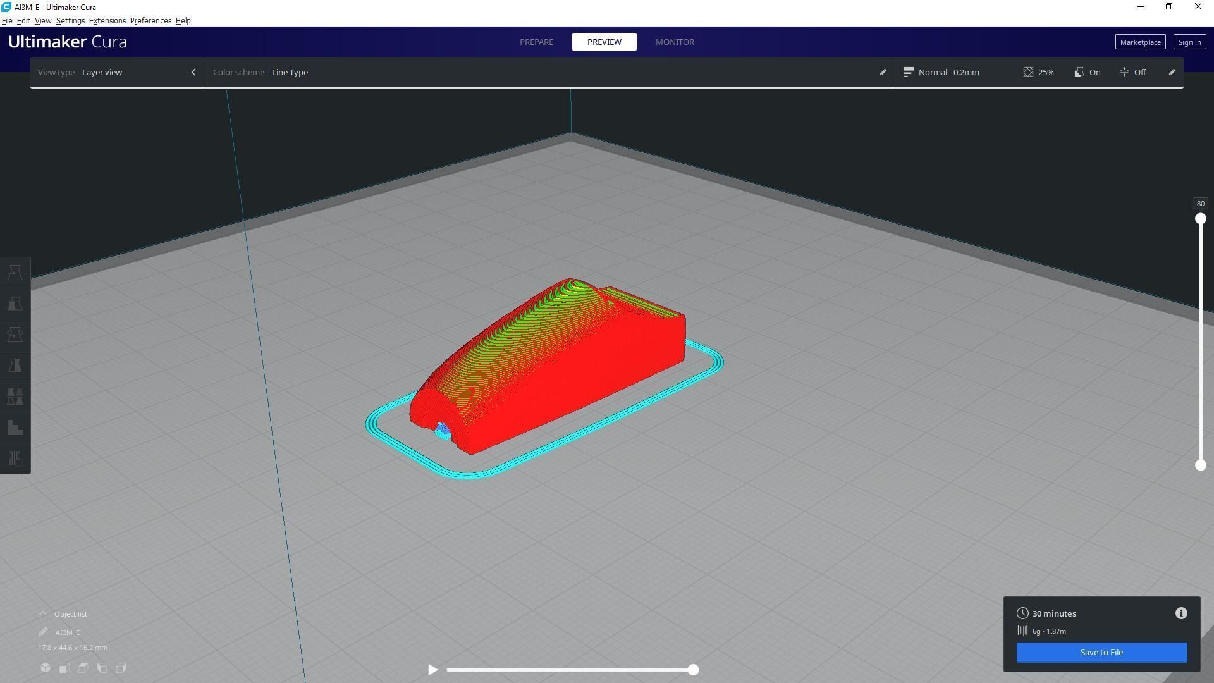Viewport: 1214px width, 683px height.
Task: Click the front view cube icon
Action: click(x=64, y=668)
